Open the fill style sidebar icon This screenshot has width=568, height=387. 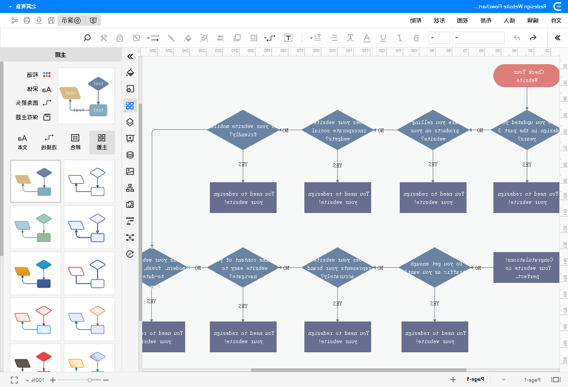click(130, 72)
